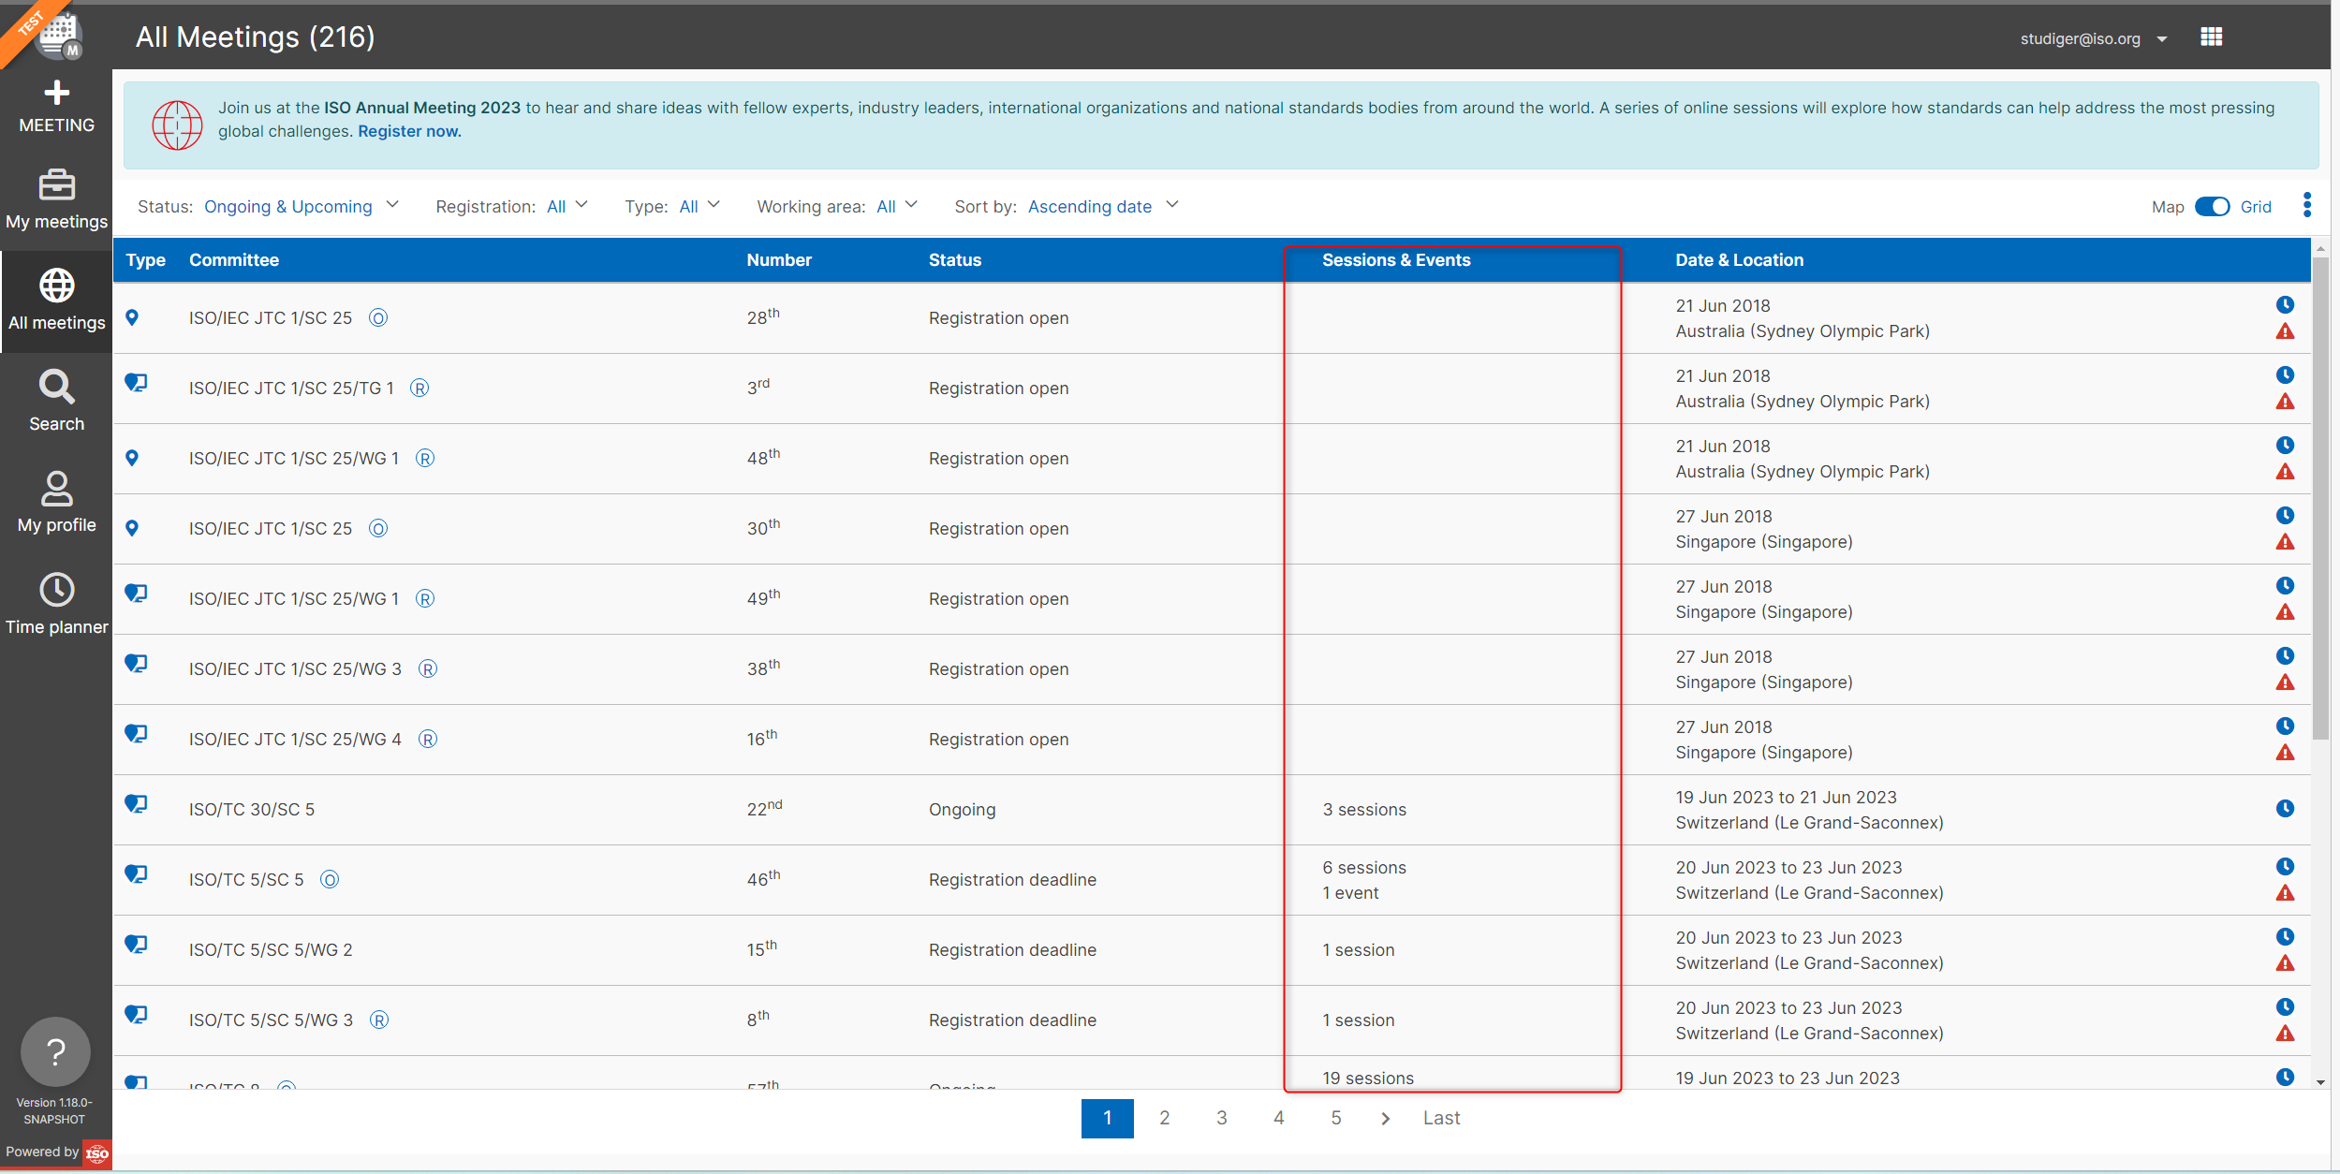Click the Date & Location column header
Image resolution: width=2340 pixels, height=1174 pixels.
[1739, 260]
